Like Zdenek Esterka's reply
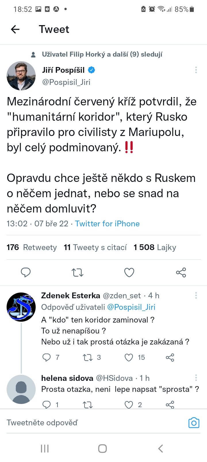 129,357
